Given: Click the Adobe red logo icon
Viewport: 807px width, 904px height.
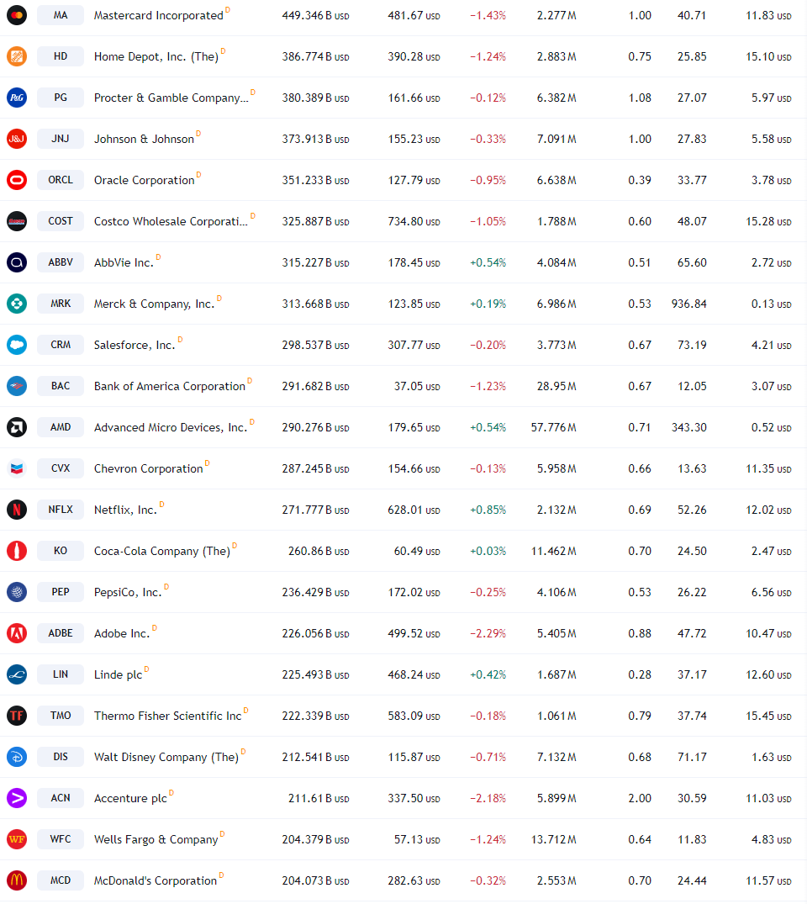Looking at the screenshot, I should click(17, 633).
